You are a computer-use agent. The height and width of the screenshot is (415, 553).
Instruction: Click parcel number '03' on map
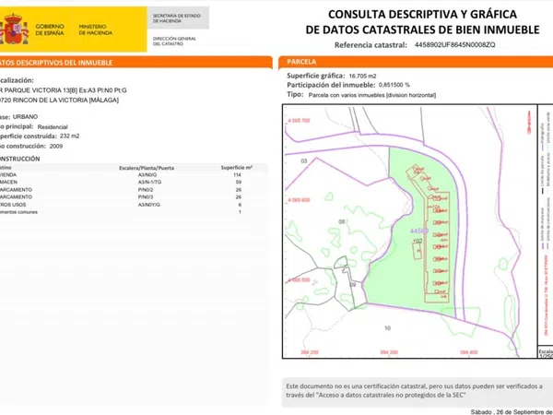coord(303,160)
